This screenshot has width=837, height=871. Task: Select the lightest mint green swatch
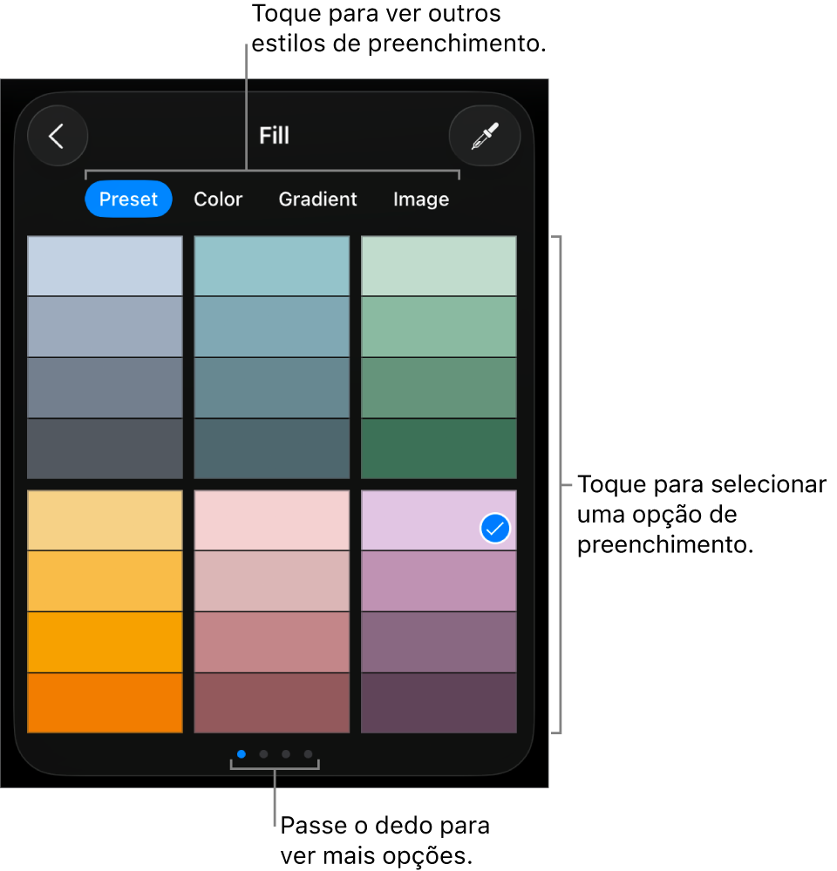point(439,266)
